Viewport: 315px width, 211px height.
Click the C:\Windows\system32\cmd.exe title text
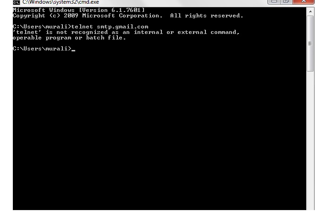pyautogui.click(x=61, y=2)
